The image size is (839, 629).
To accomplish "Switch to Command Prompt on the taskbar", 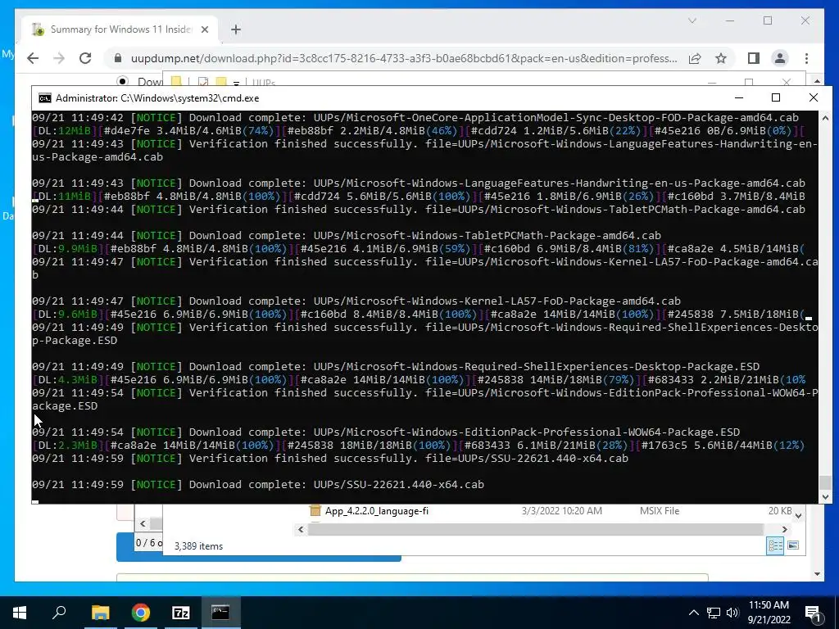I will coord(220,613).
